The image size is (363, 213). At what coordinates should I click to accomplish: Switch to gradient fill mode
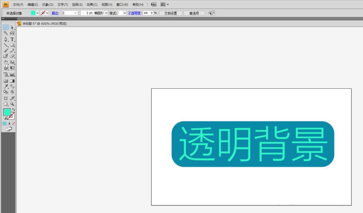pos(8,122)
